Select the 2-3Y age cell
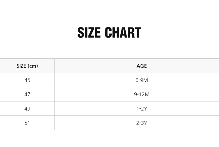The height and width of the screenshot is (147, 219). tap(142, 123)
